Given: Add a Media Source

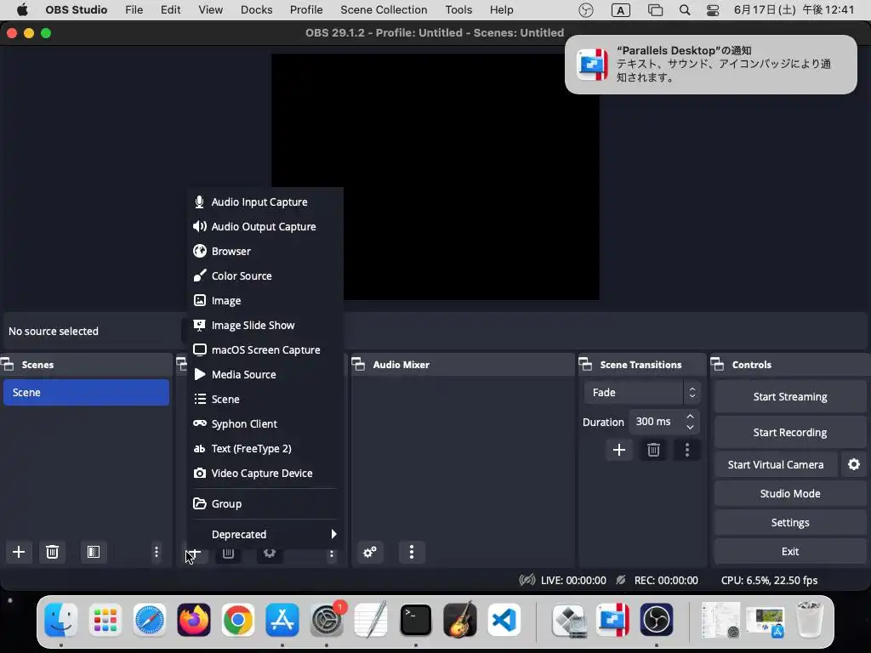Looking at the screenshot, I should (x=265, y=374).
